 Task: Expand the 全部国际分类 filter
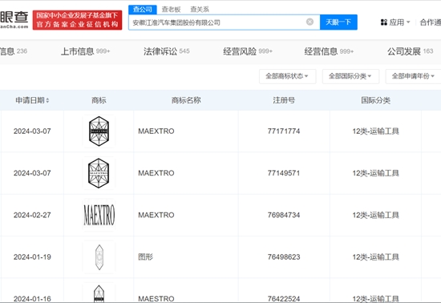(350, 76)
